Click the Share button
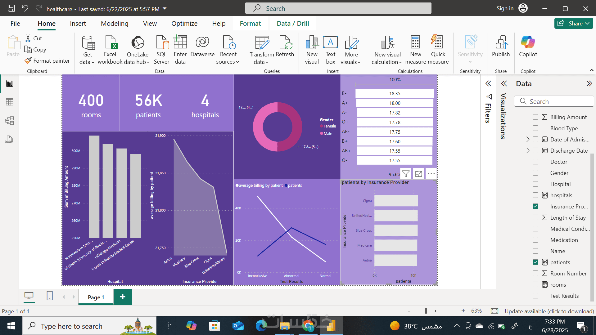The height and width of the screenshot is (335, 596). [x=573, y=24]
